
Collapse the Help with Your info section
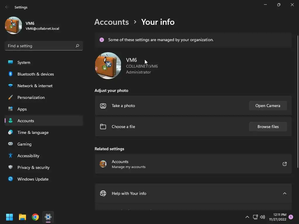(285, 193)
